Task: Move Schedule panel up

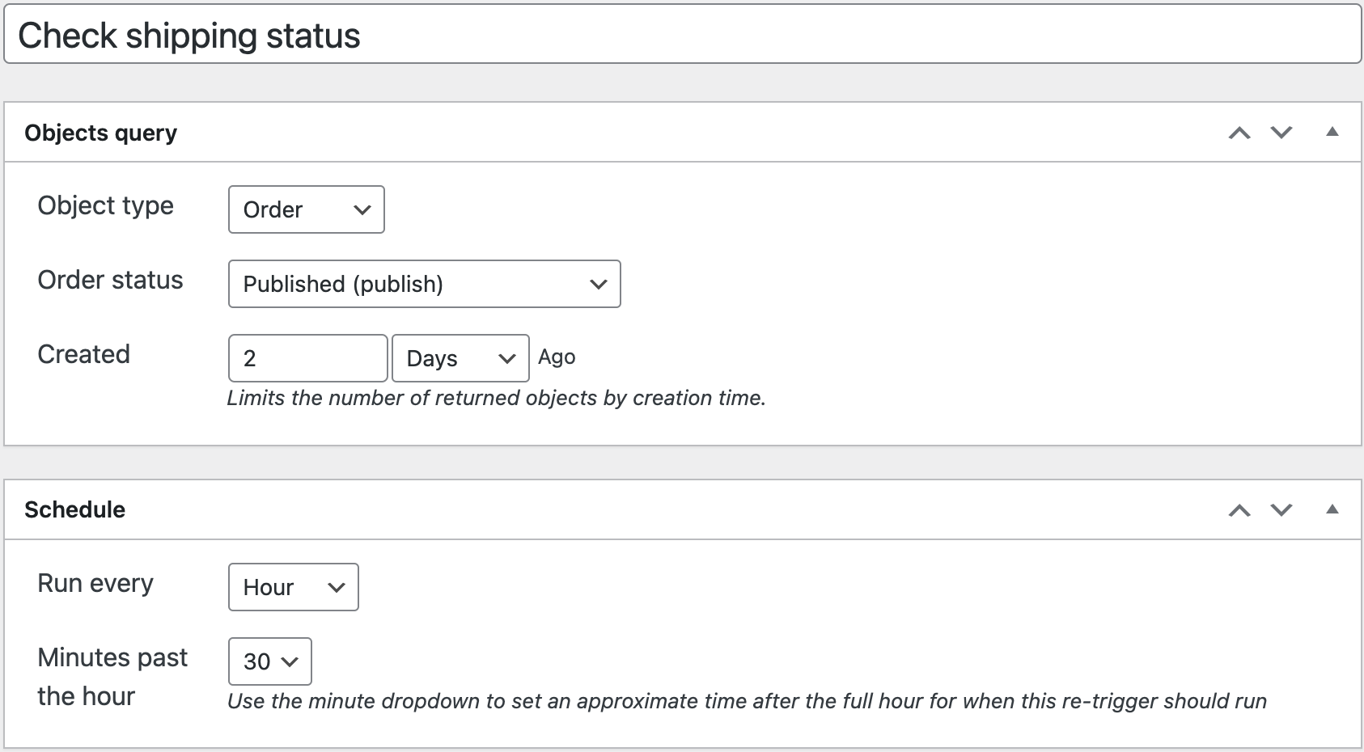Action: coord(1239,509)
